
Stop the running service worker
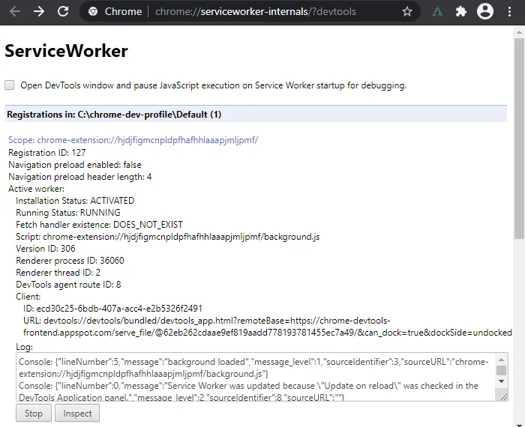[x=34, y=413]
